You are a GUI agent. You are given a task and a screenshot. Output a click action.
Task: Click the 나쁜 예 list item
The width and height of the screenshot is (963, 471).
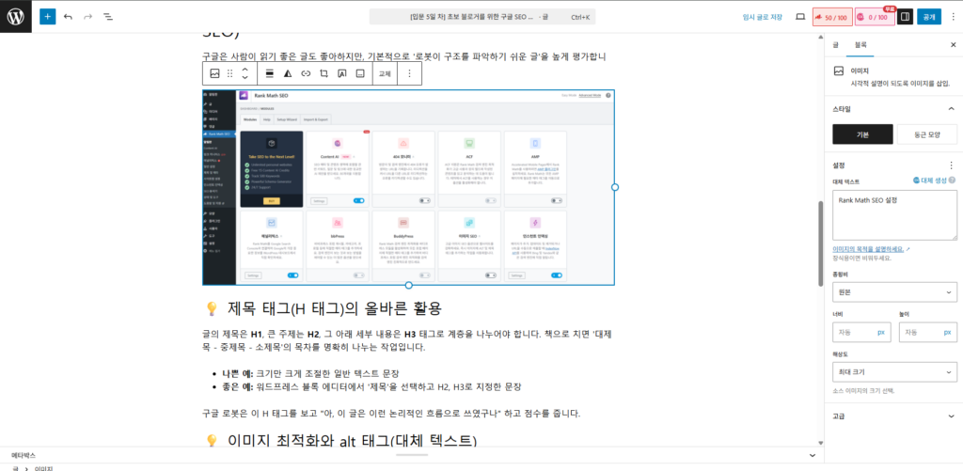[310, 373]
